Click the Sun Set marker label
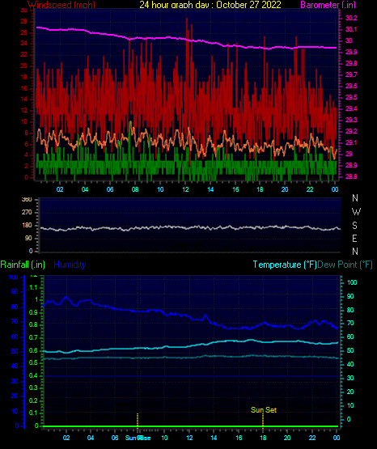 pyautogui.click(x=264, y=410)
